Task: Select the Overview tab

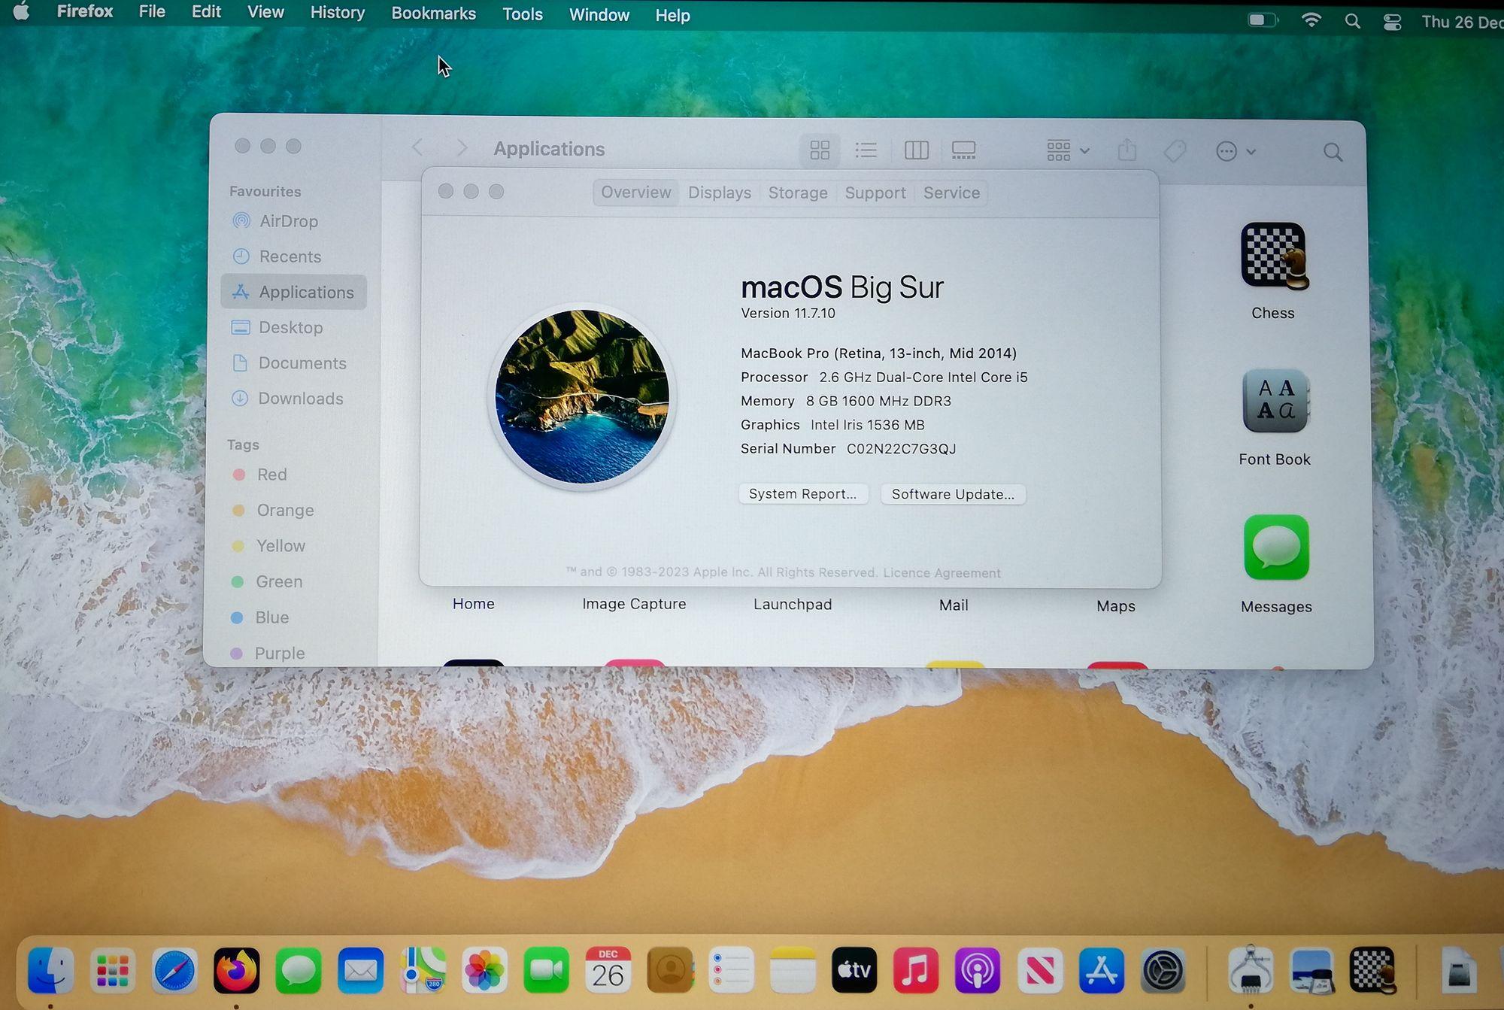Action: (636, 192)
